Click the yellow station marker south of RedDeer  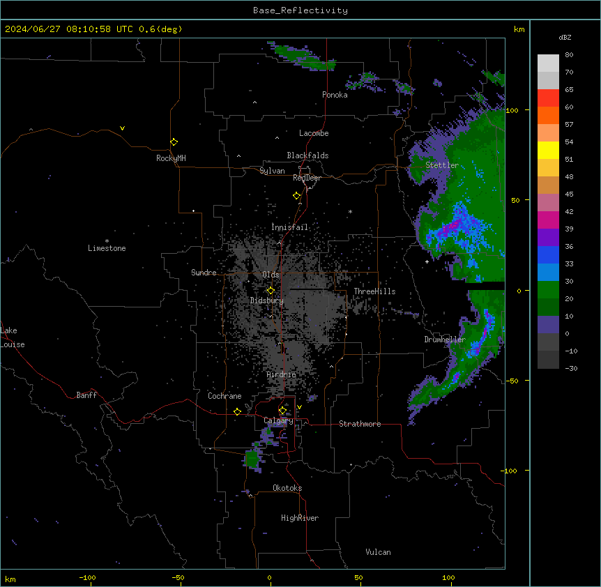point(296,195)
